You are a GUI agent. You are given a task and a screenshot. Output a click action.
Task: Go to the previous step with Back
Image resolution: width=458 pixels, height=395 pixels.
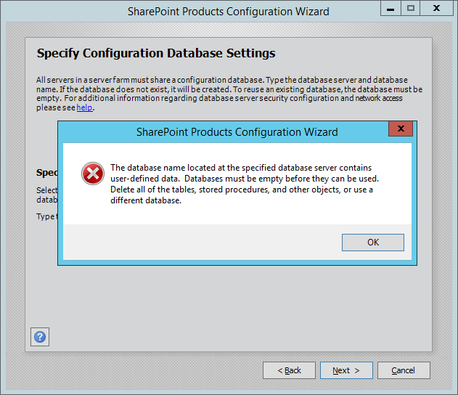click(289, 370)
